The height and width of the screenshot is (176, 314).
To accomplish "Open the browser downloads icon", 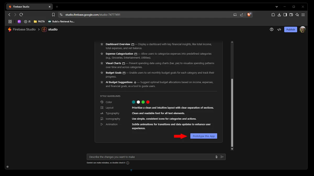I will click(279, 15).
